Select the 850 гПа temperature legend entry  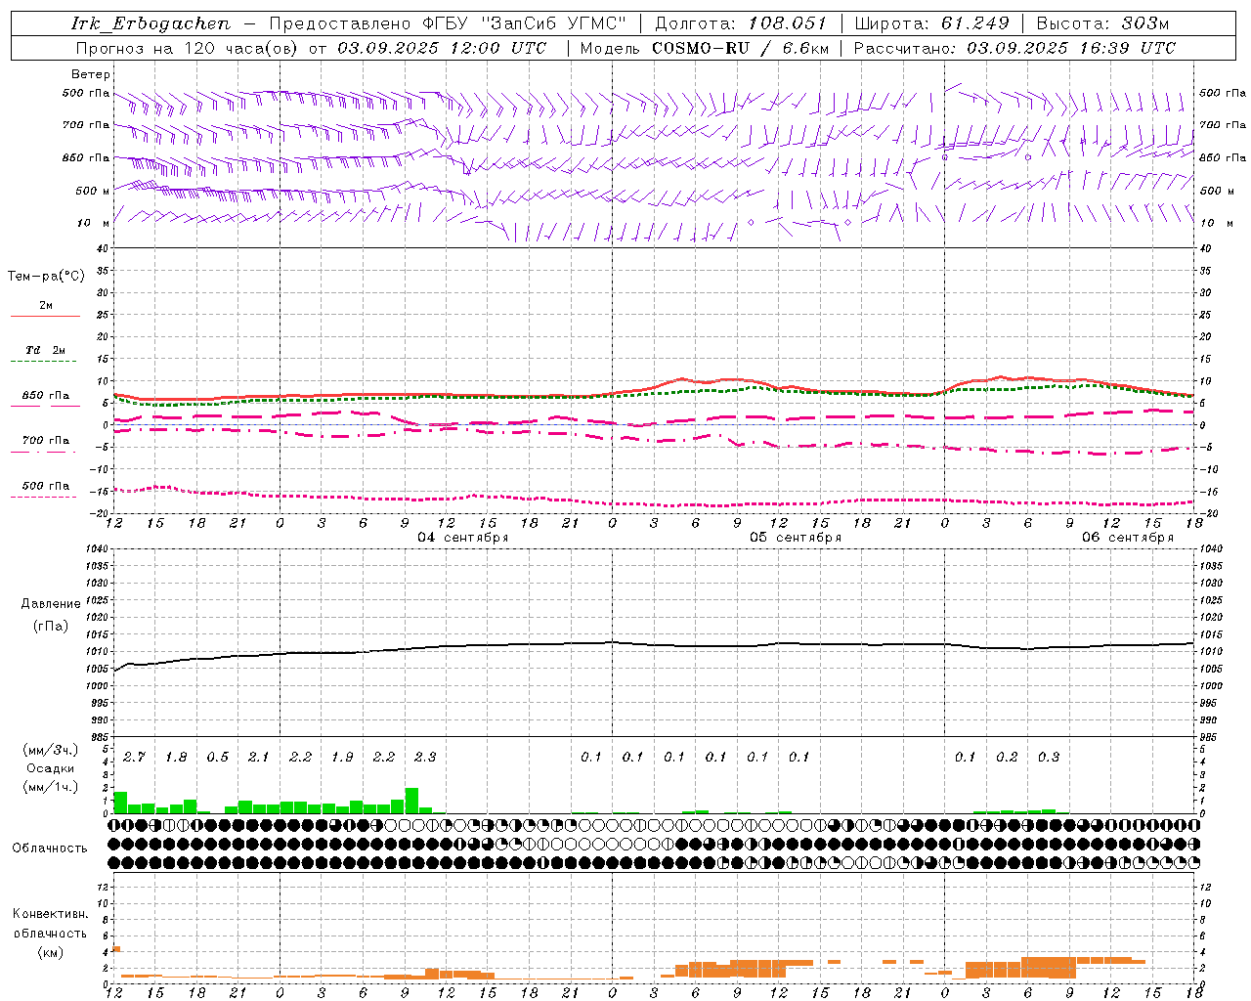point(46,396)
